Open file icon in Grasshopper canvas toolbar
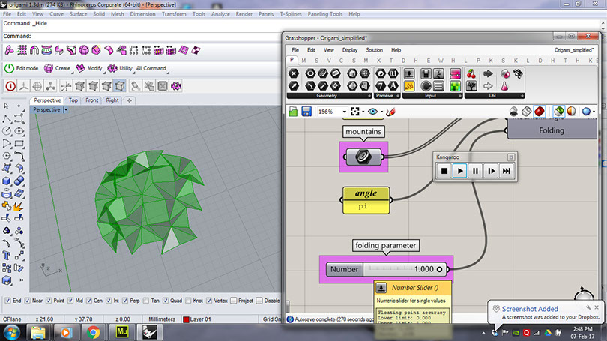 click(x=293, y=112)
